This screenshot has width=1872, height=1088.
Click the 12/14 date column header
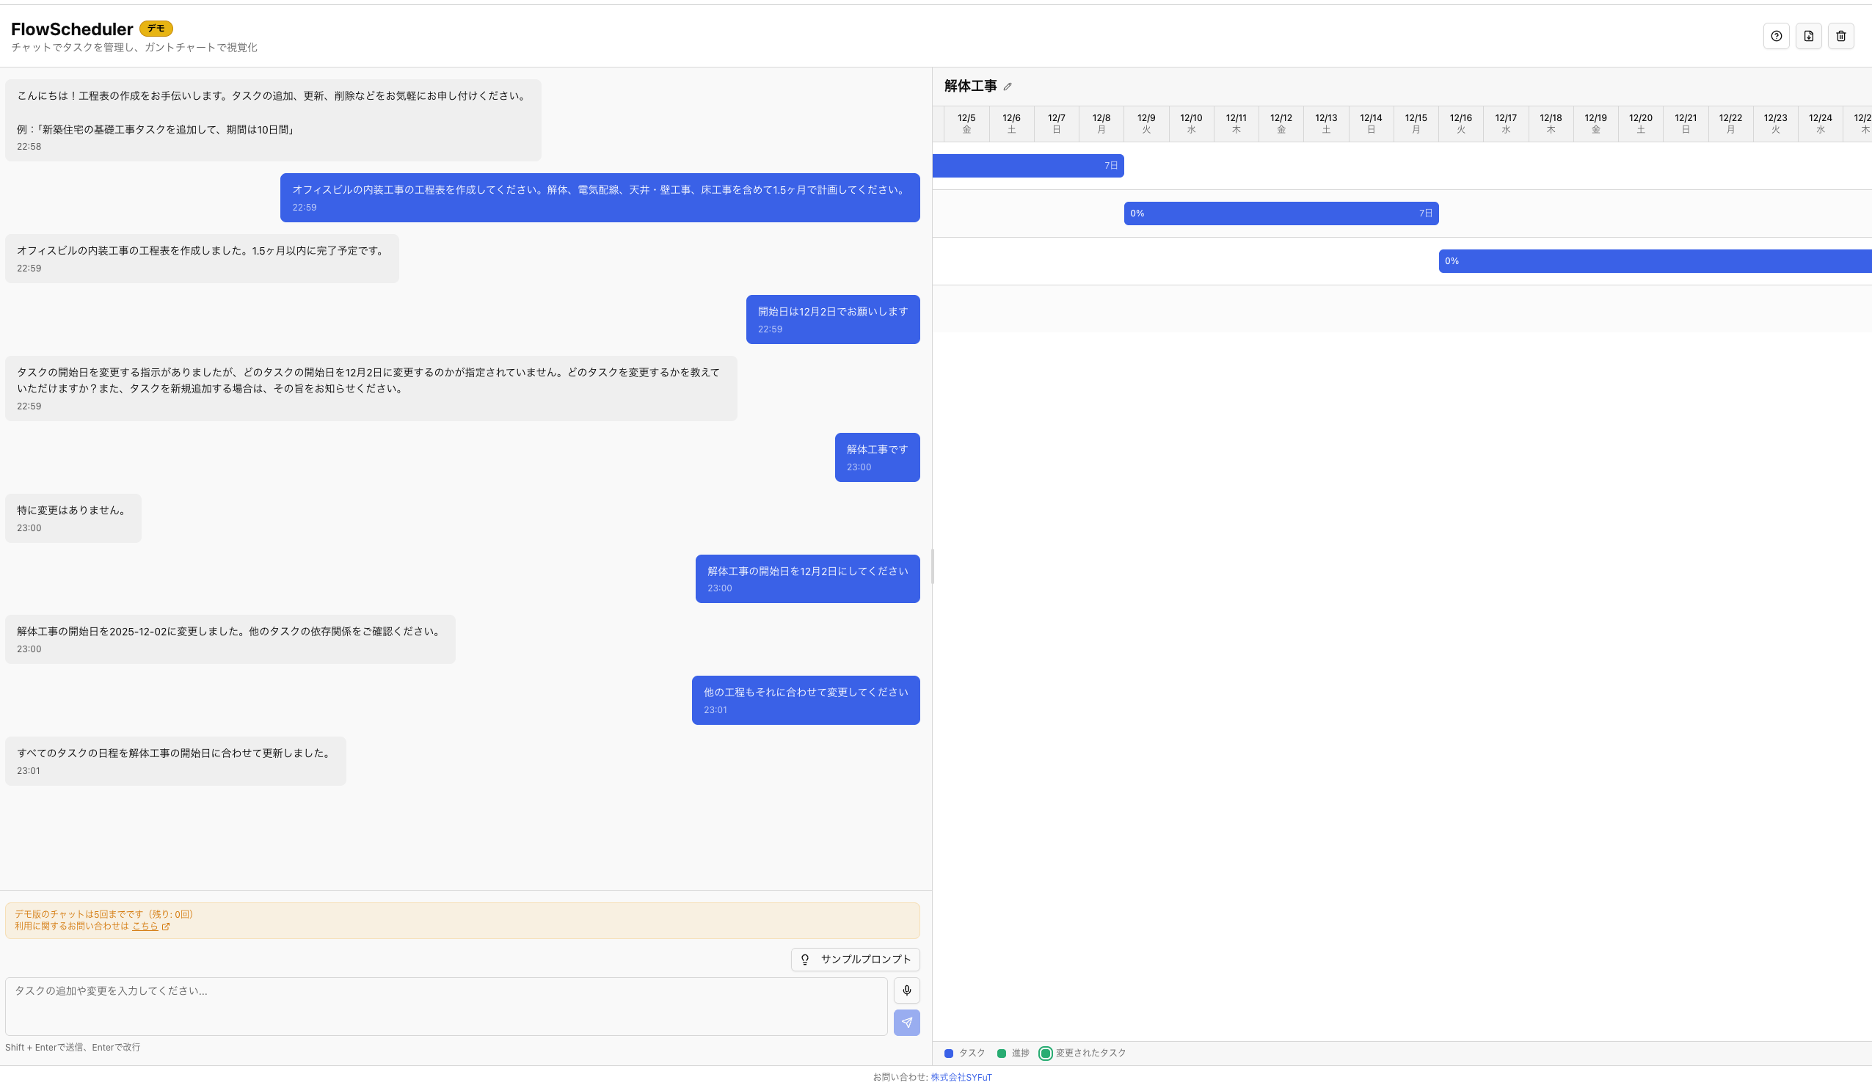(1371, 123)
